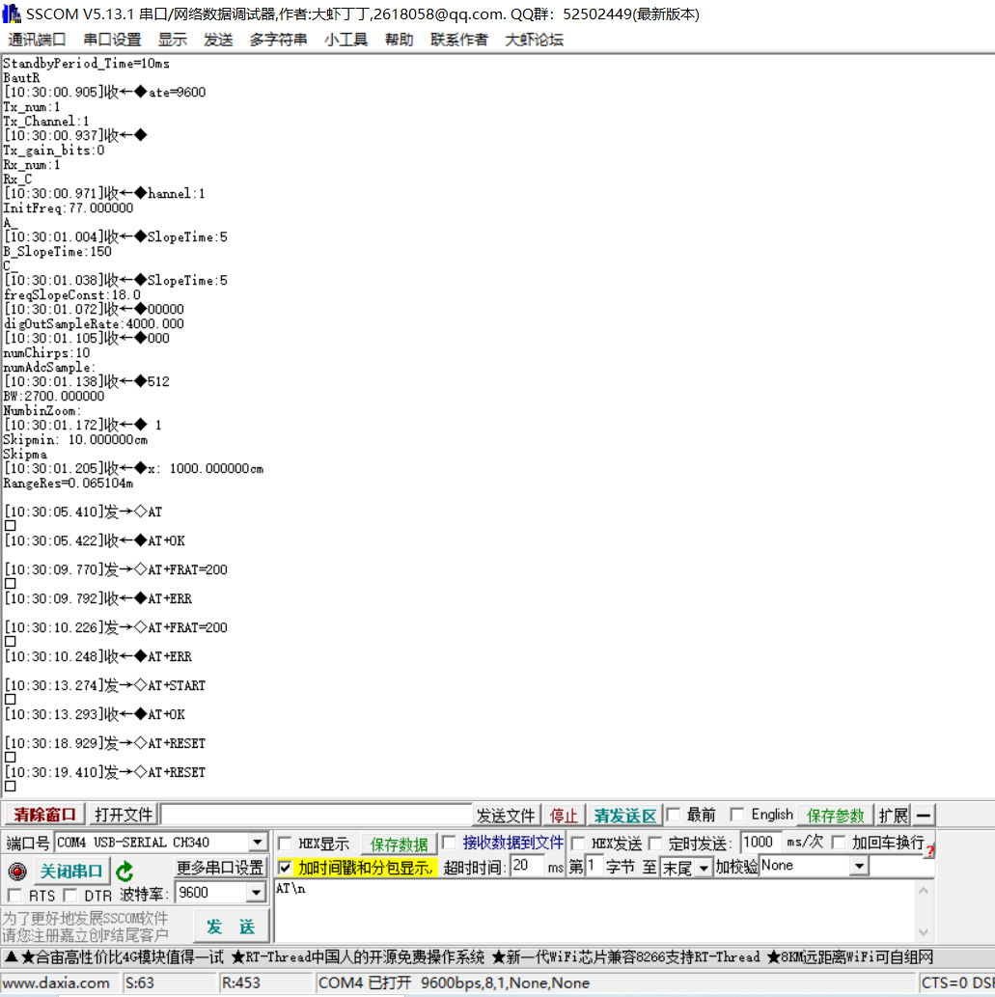The image size is (995, 997).
Task: Toggle the RTS checkbox
Action: pyautogui.click(x=14, y=896)
